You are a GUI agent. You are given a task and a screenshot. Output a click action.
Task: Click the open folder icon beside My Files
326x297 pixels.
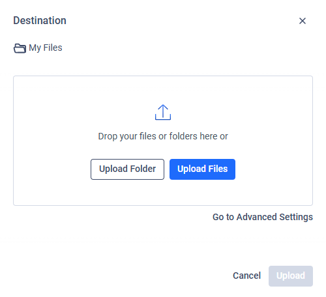coord(20,48)
